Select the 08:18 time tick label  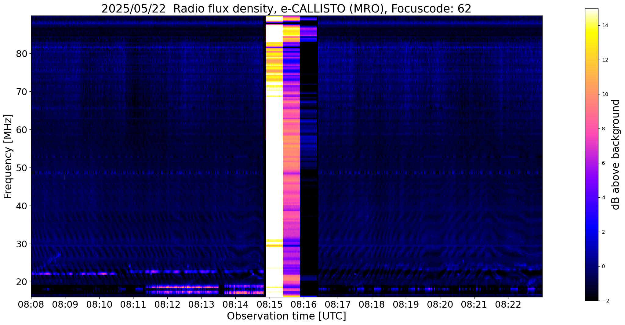tap(372, 304)
